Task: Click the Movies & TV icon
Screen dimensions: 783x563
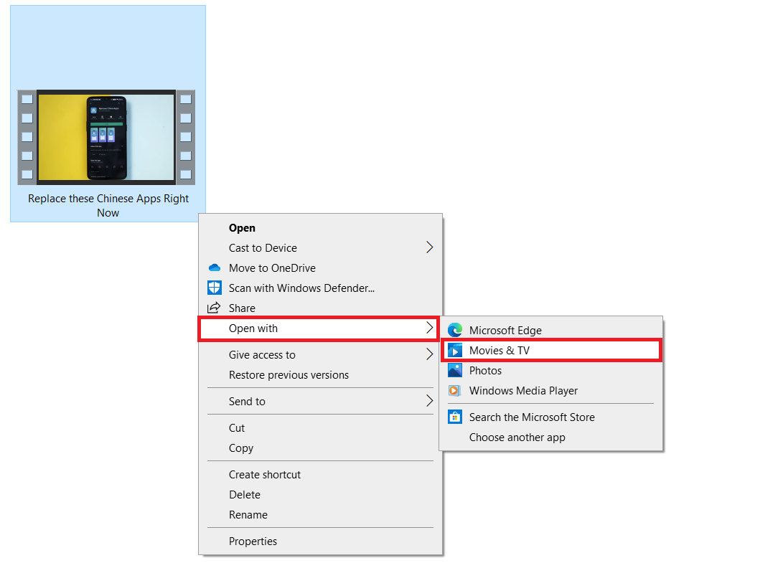Action: point(455,351)
